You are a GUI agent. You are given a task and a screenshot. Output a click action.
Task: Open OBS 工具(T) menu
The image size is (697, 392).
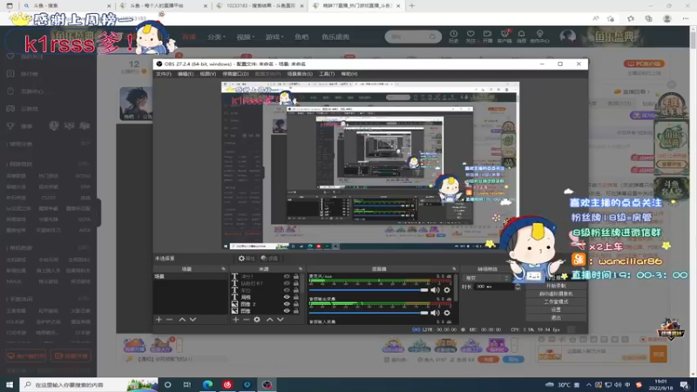coord(327,74)
